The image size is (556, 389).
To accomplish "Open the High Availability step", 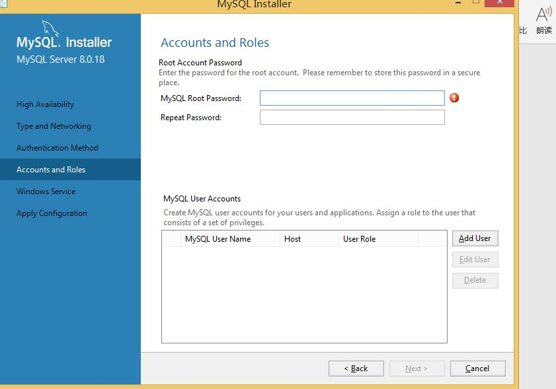I will [45, 104].
